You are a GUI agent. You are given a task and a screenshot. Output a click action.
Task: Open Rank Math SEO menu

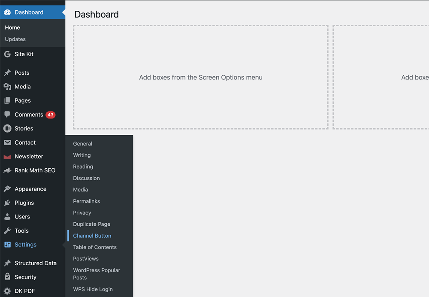(35, 170)
